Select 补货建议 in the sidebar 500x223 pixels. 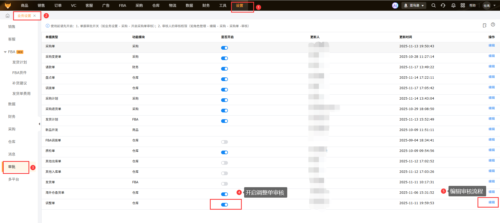coord(20,83)
